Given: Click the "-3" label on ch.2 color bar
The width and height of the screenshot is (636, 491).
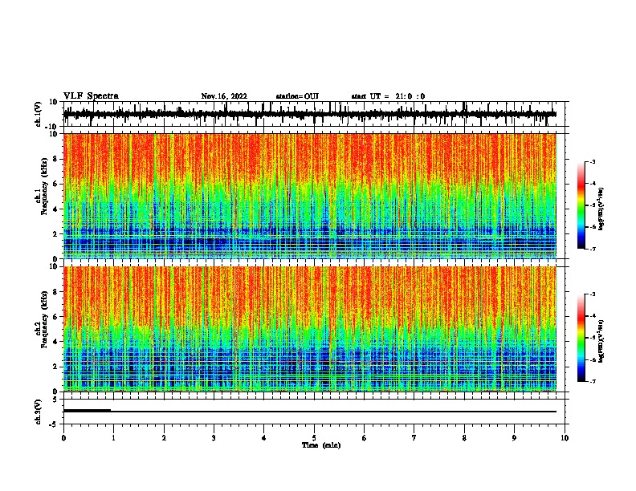Looking at the screenshot, I should coord(592,294).
